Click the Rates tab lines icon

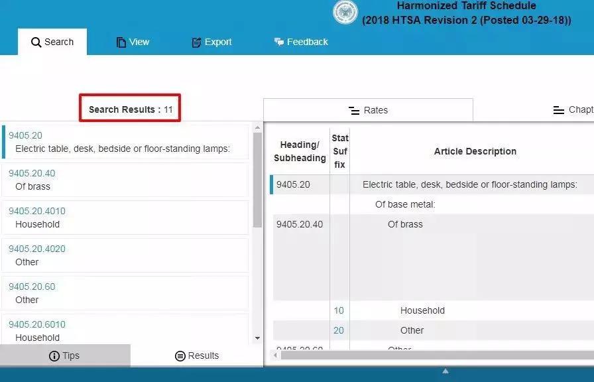(354, 111)
